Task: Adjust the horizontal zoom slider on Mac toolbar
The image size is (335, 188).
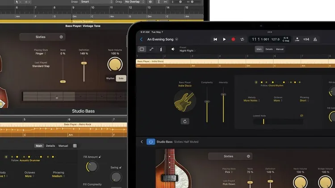Action: [x=192, y=2]
